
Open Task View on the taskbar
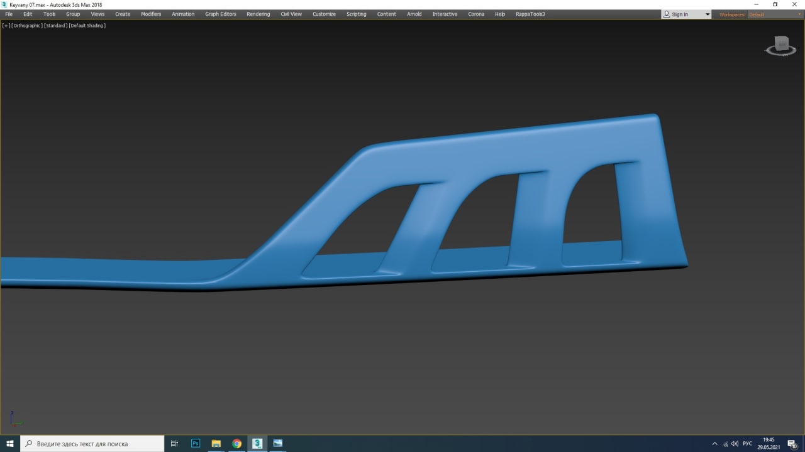[x=175, y=443]
